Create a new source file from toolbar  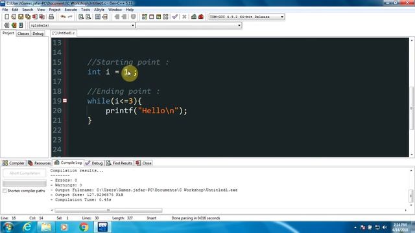coord(6,17)
